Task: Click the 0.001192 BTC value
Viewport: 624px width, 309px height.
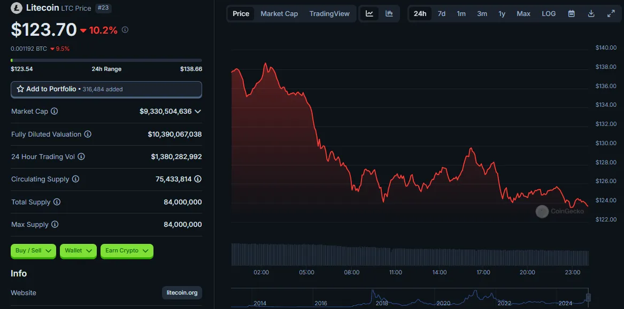Action: [29, 49]
